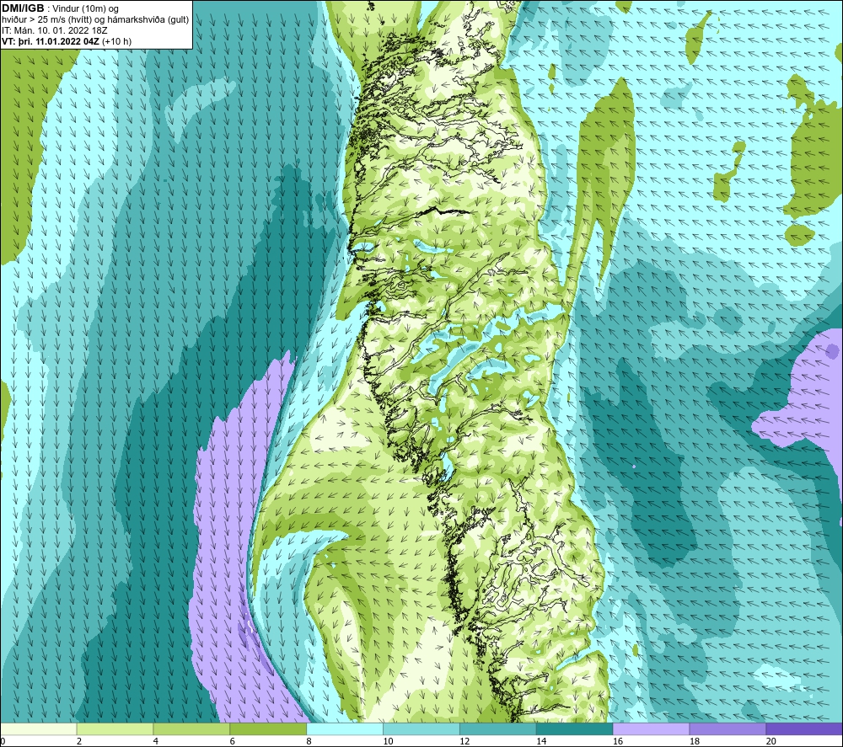Click the legend swatch above 20 m/s
Image resolution: width=843 pixels, height=747 pixels.
pyautogui.click(x=803, y=728)
